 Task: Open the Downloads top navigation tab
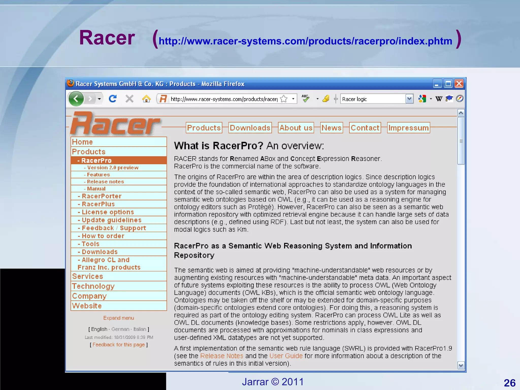pos(250,128)
